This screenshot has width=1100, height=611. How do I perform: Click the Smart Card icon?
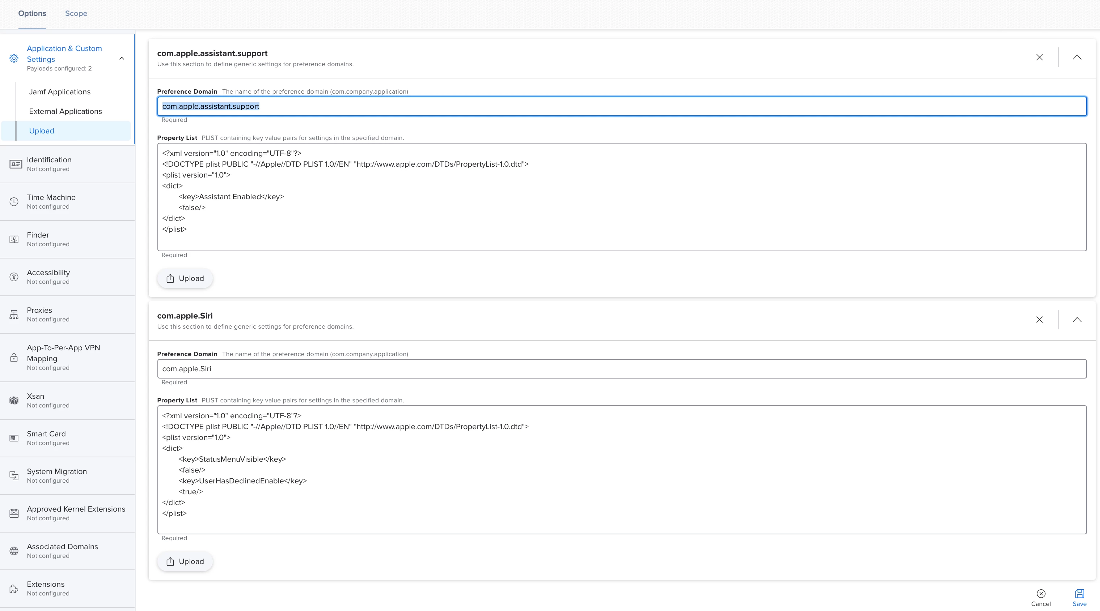pos(14,438)
